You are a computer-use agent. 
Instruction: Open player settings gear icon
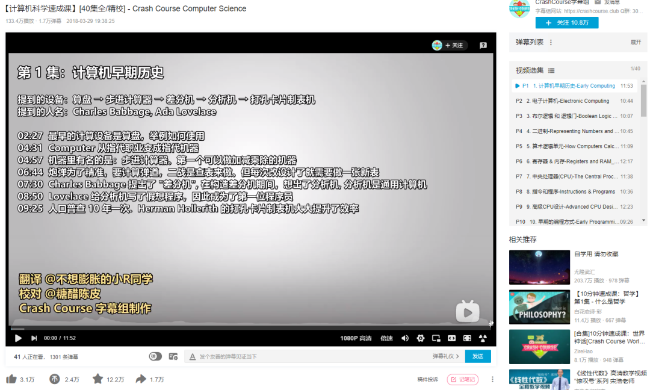(x=420, y=338)
